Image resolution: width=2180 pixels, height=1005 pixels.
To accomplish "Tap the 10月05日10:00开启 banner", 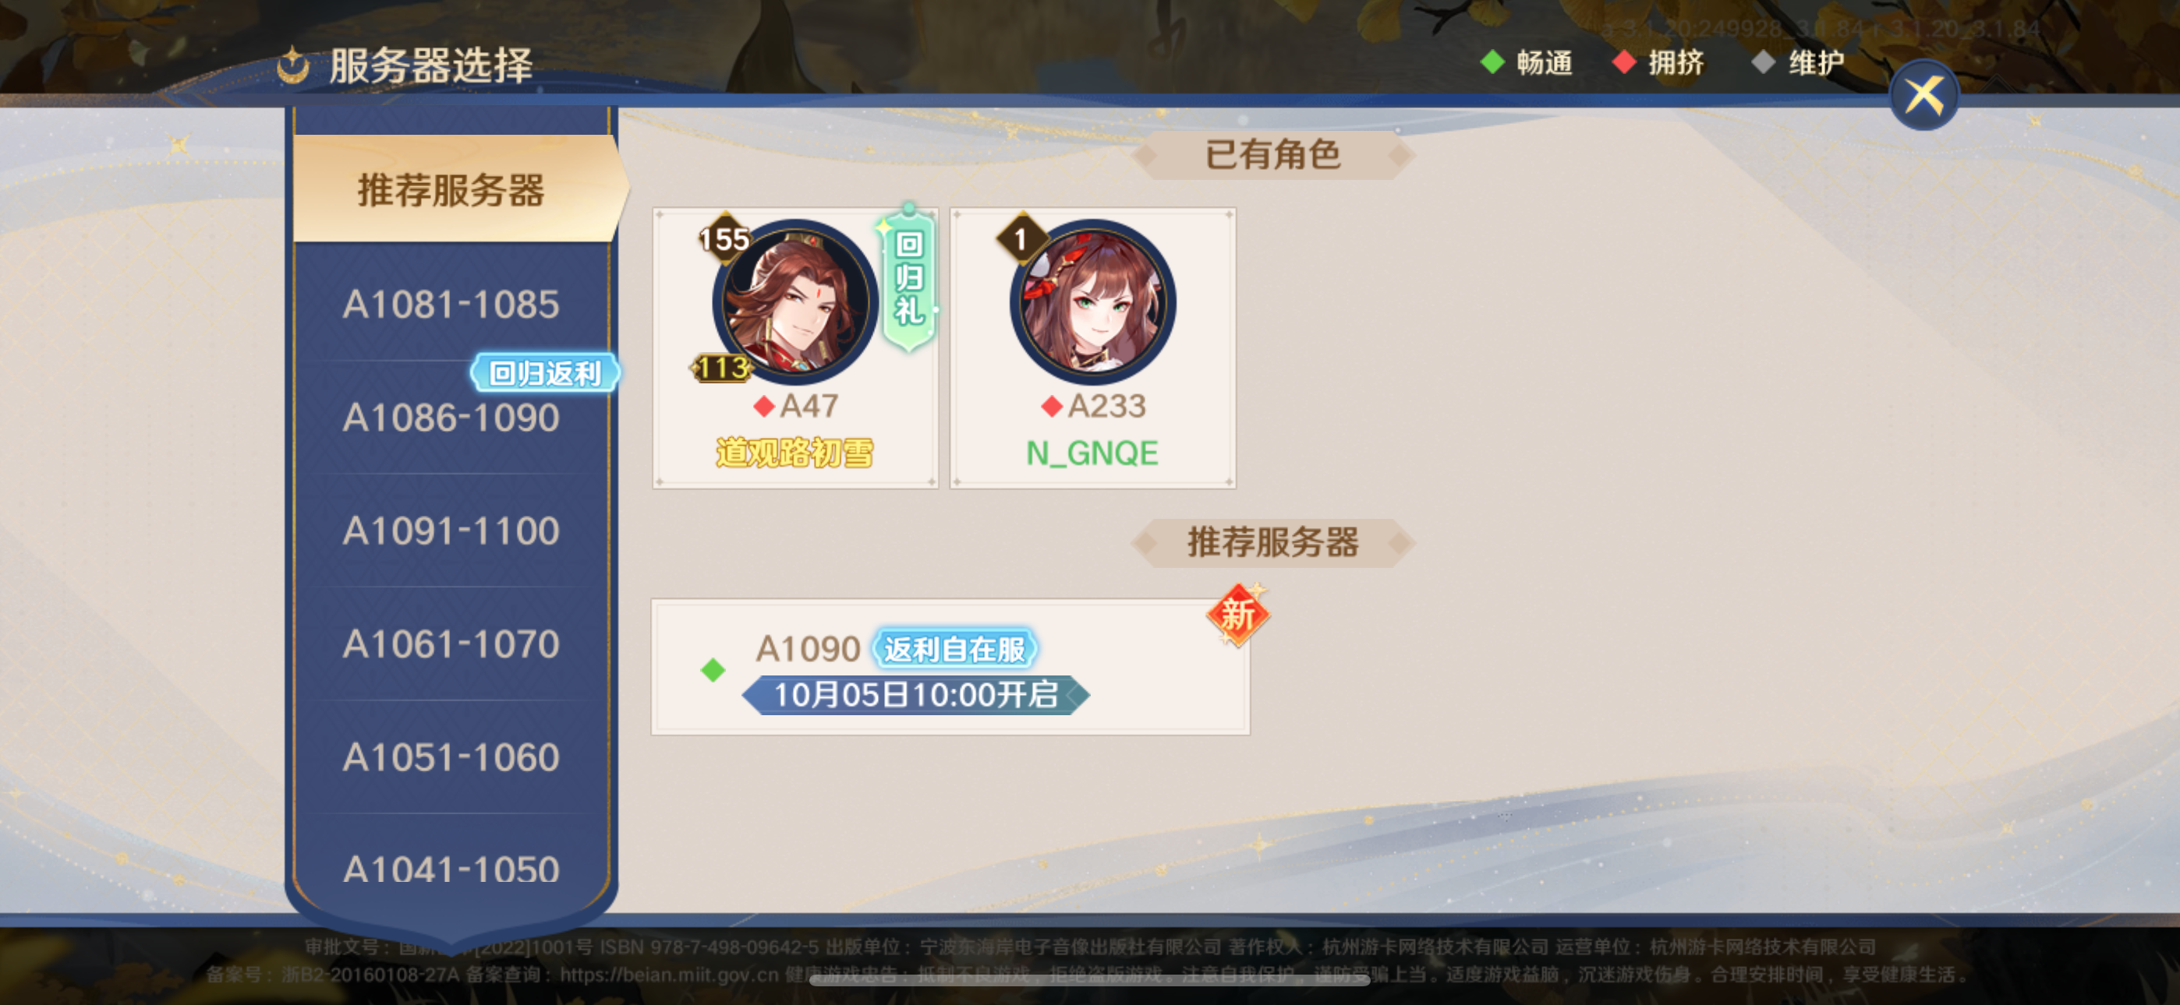I will pyautogui.click(x=915, y=696).
